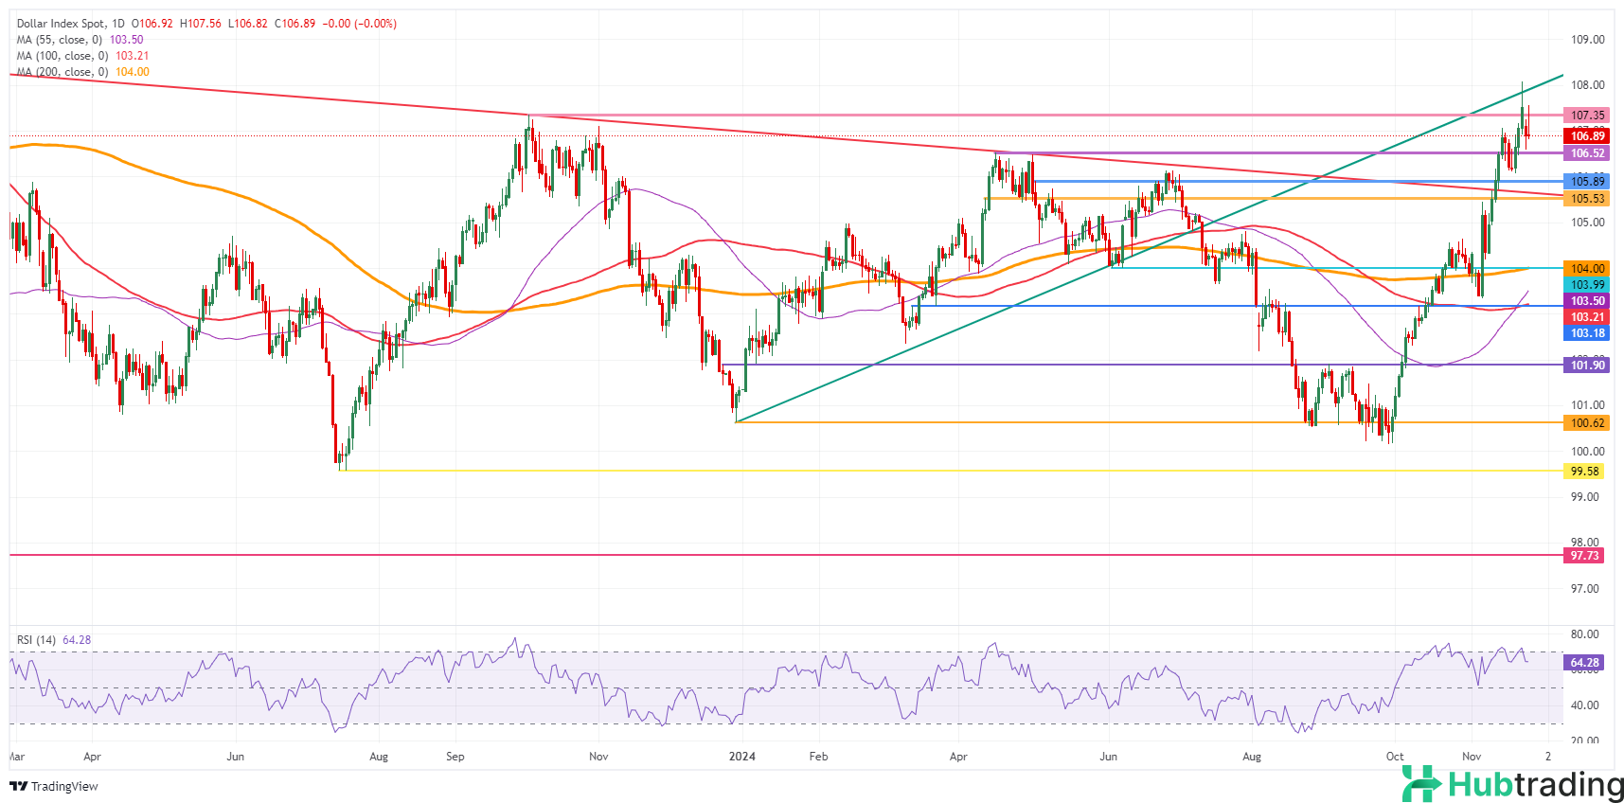The height and width of the screenshot is (803, 1624).
Task: Click the red 106.89 current price label
Action: 1587,136
